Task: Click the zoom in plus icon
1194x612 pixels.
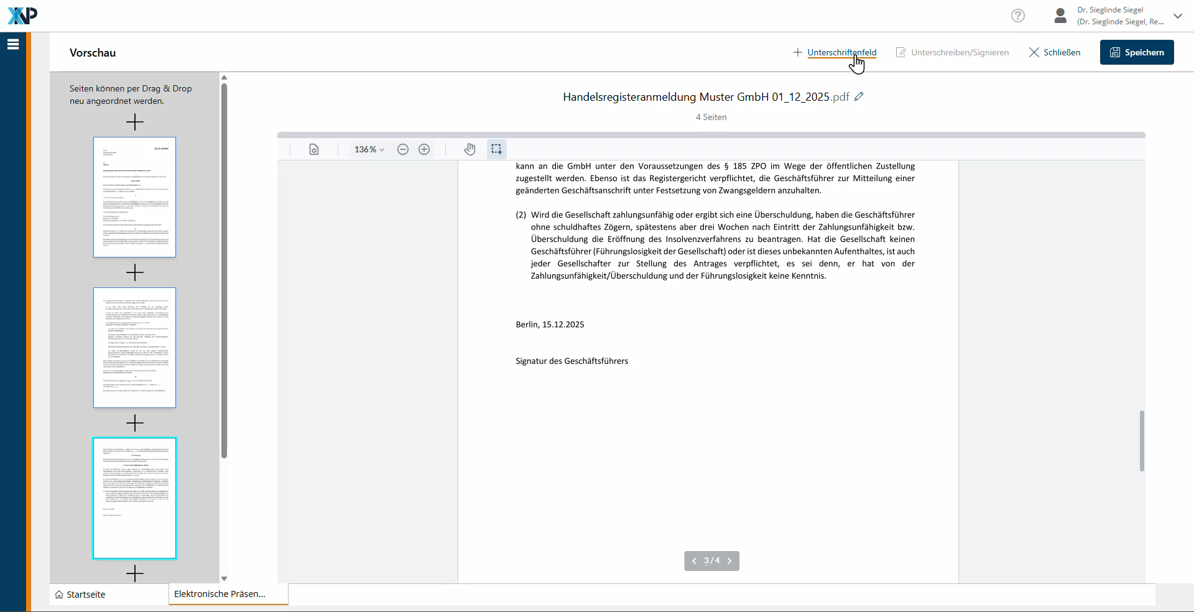Action: [x=424, y=149]
